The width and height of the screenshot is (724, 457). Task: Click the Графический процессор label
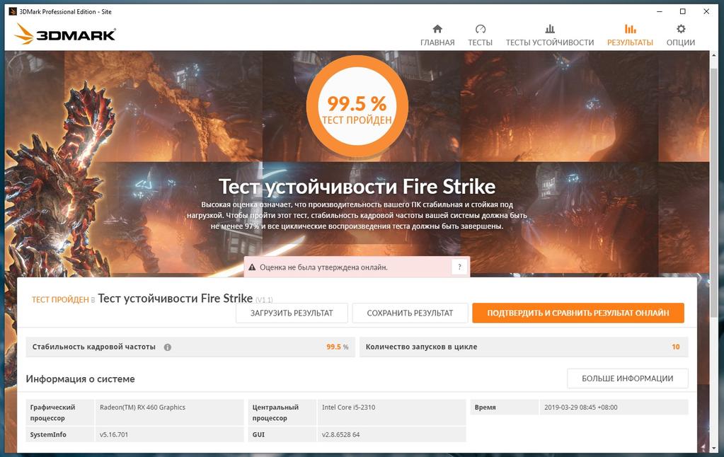[52, 412]
